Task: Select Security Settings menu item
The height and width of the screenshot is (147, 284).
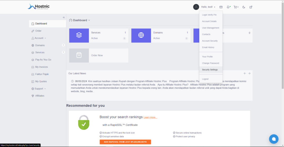Action: pos(211,70)
